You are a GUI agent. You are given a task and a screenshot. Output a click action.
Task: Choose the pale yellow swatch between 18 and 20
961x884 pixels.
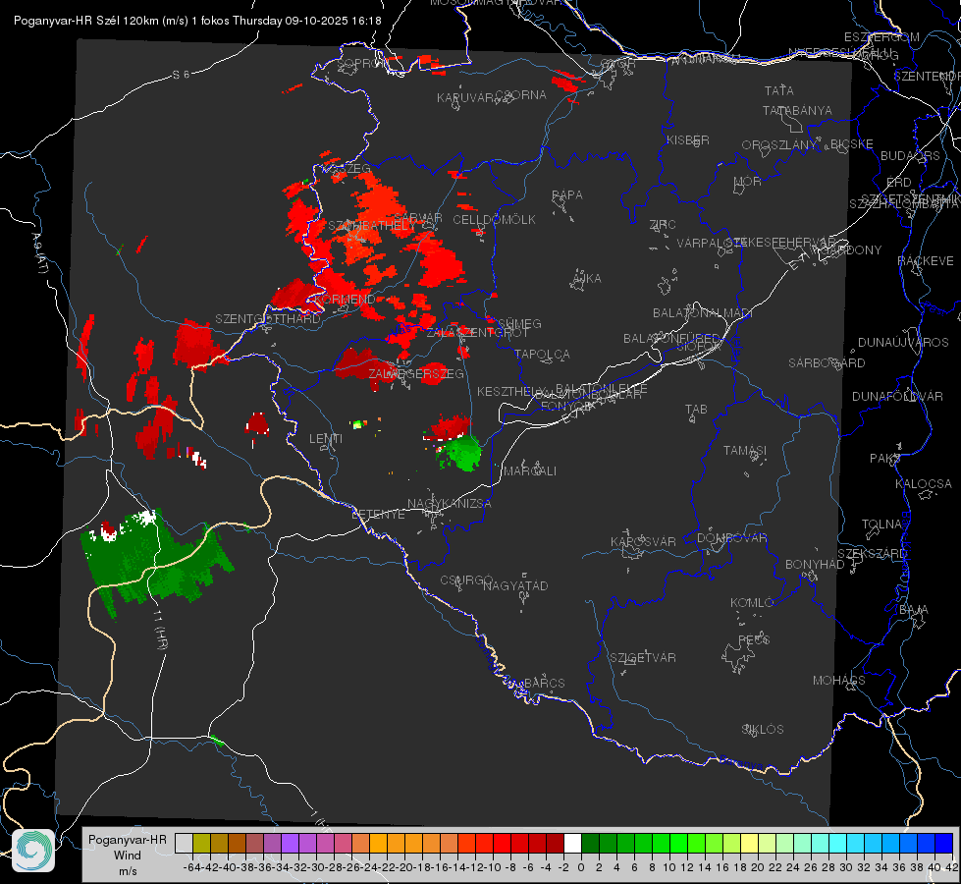[x=750, y=844]
